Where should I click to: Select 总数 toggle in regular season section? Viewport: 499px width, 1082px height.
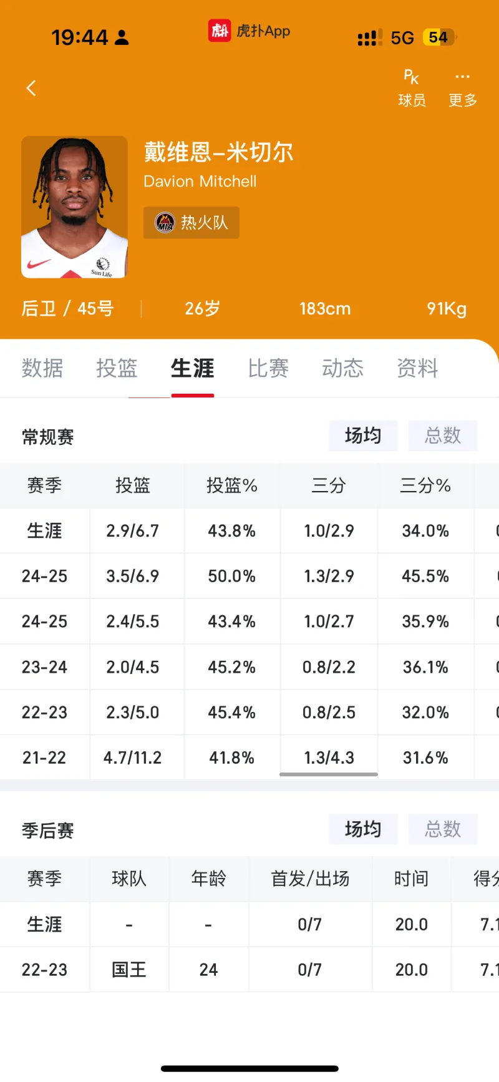443,436
